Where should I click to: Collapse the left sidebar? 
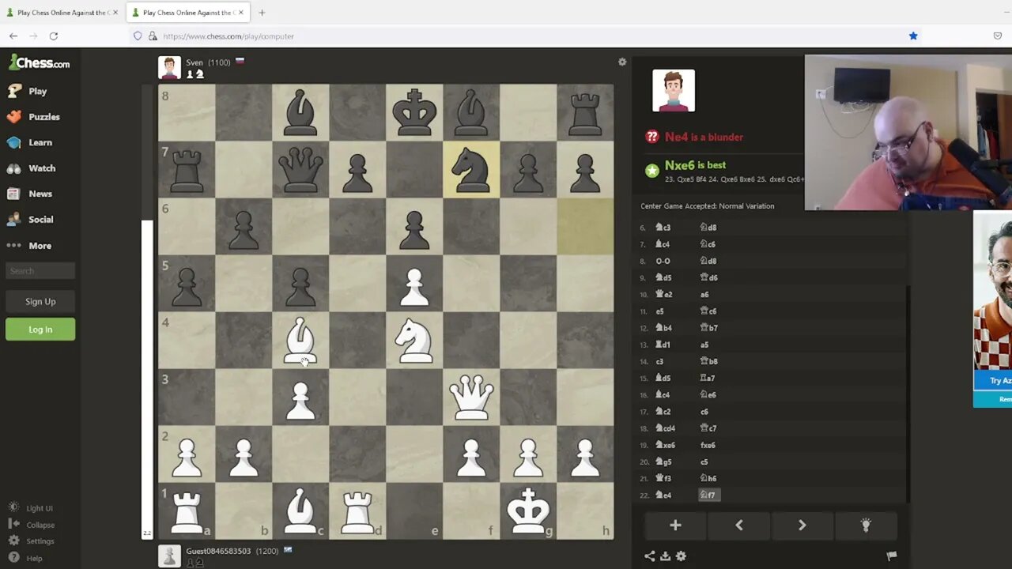pyautogui.click(x=32, y=525)
